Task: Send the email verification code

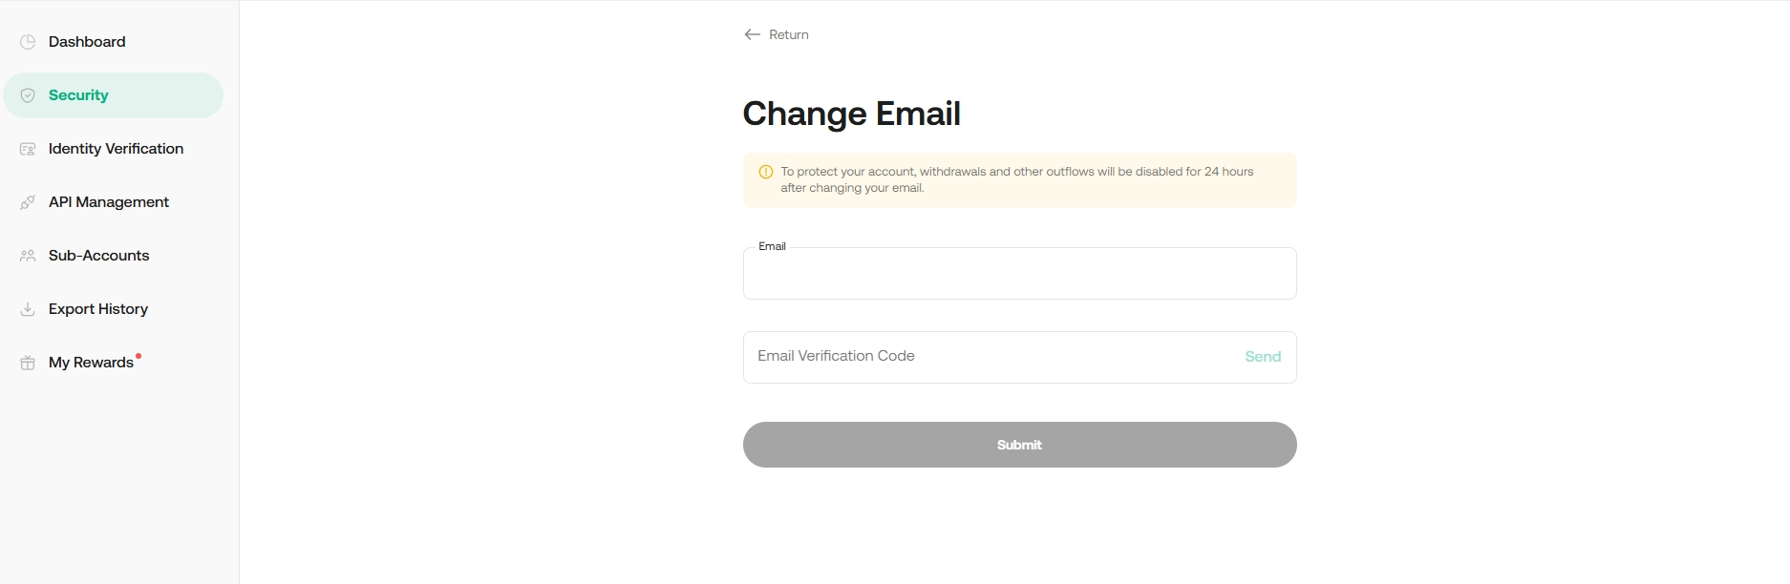Action: 1262,357
